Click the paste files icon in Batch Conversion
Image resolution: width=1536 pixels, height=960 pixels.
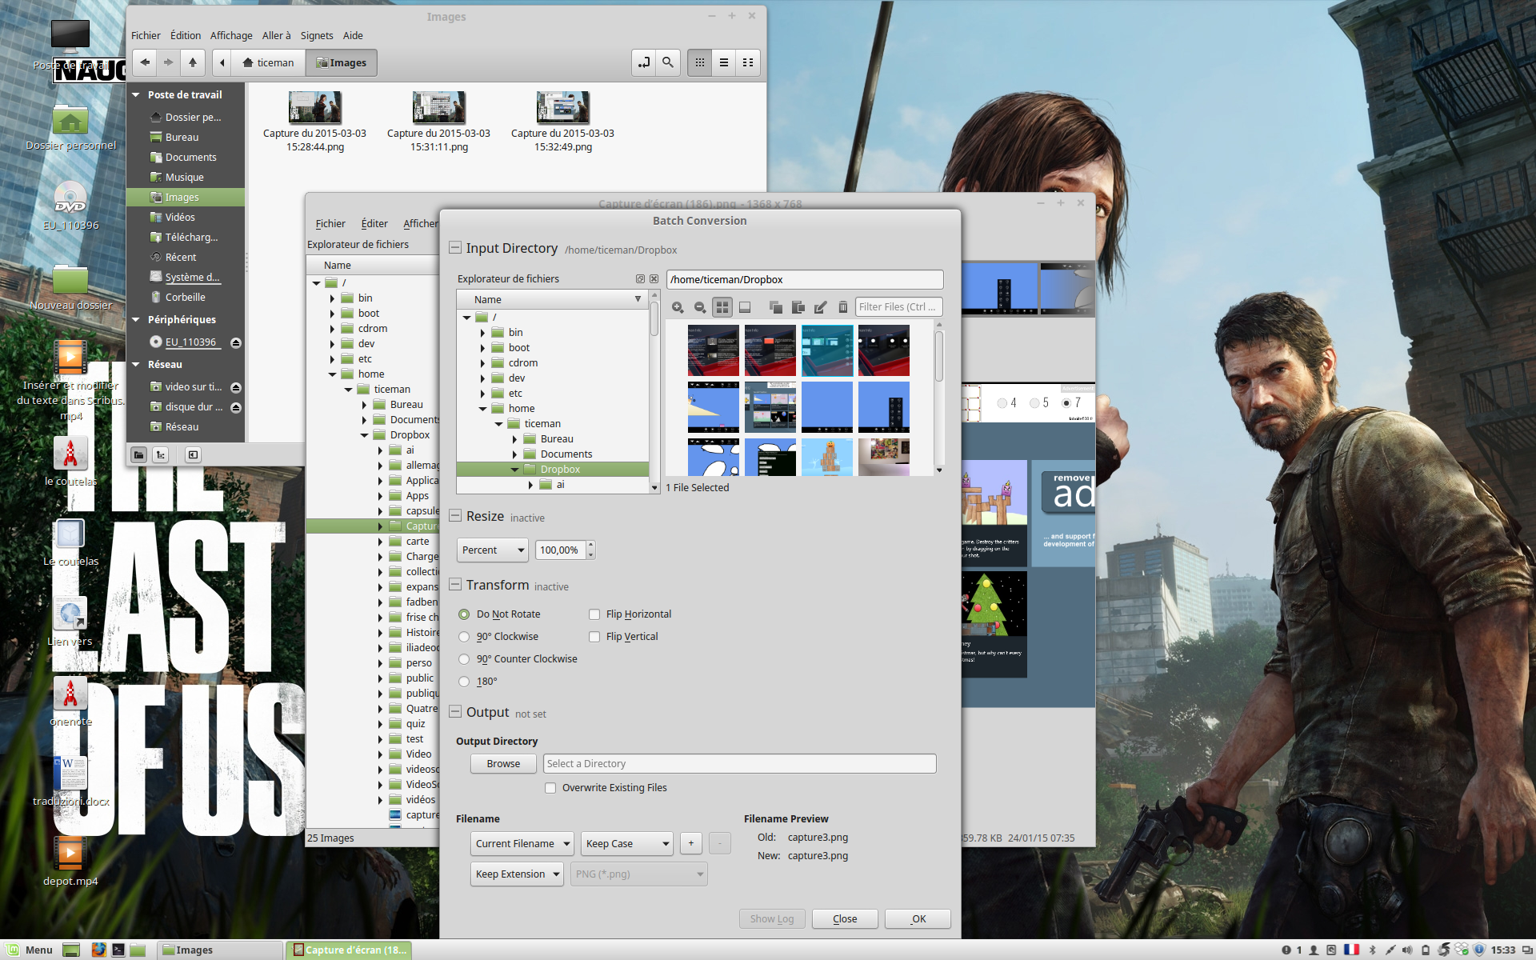click(x=798, y=307)
